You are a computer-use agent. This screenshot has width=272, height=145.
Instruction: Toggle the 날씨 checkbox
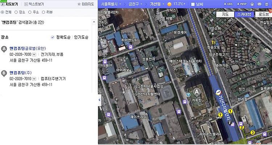click(x=193, y=4)
